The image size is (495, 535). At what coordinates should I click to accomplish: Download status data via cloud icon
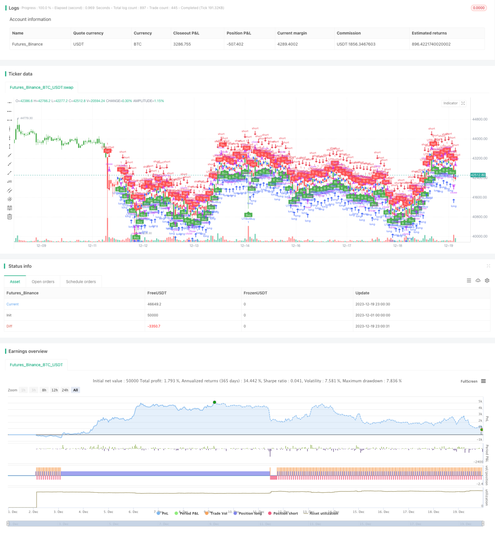click(478, 281)
